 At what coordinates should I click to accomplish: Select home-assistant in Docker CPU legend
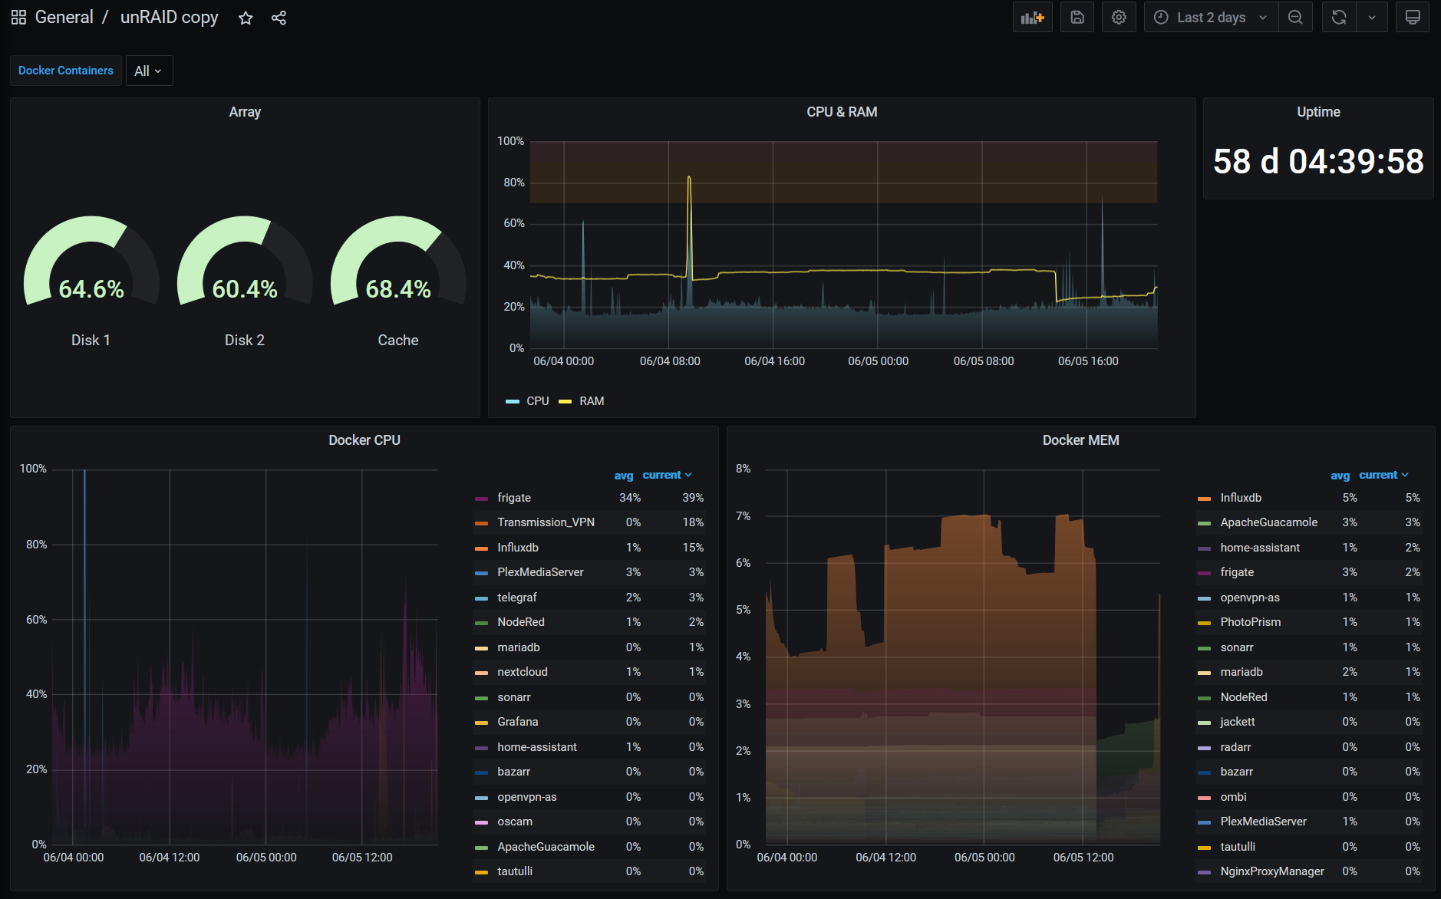(536, 747)
